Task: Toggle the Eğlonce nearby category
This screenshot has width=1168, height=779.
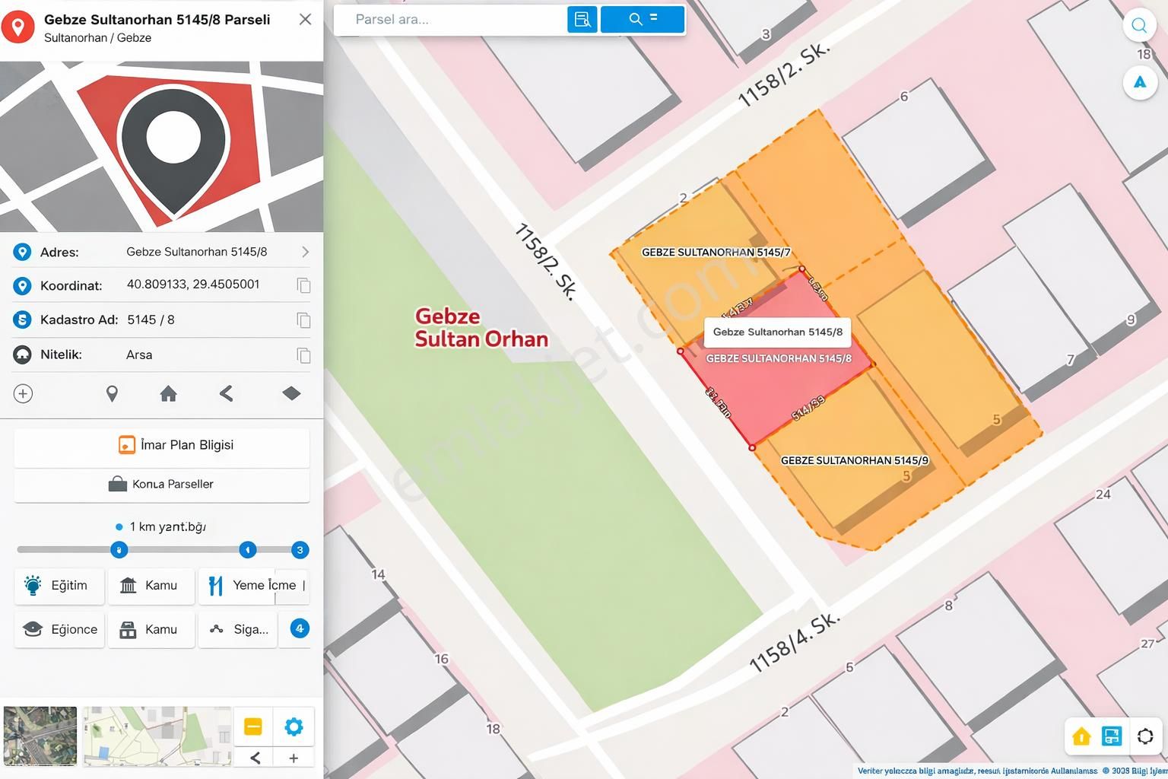Action: (59, 629)
